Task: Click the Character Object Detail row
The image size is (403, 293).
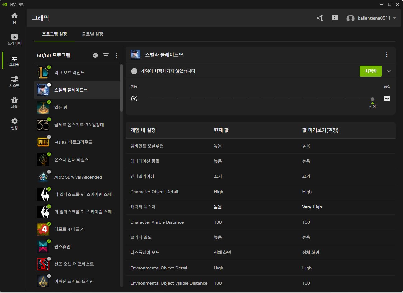Action: 260,192
